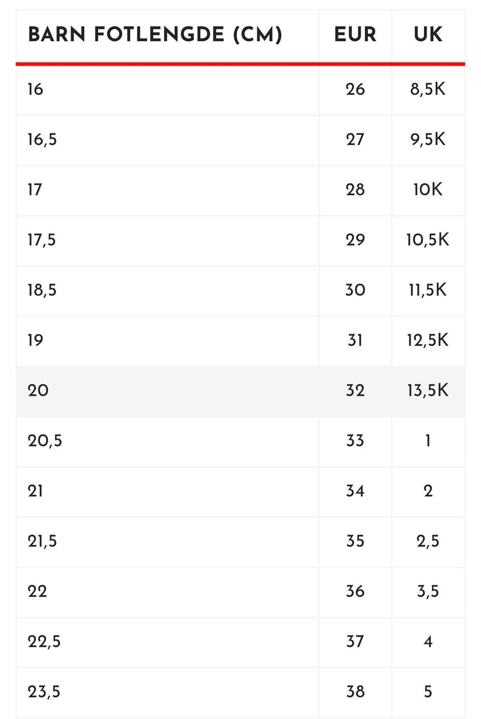Viewport: 481px width, 719px height.
Task: Click EUR size 26 cell
Action: click(355, 90)
